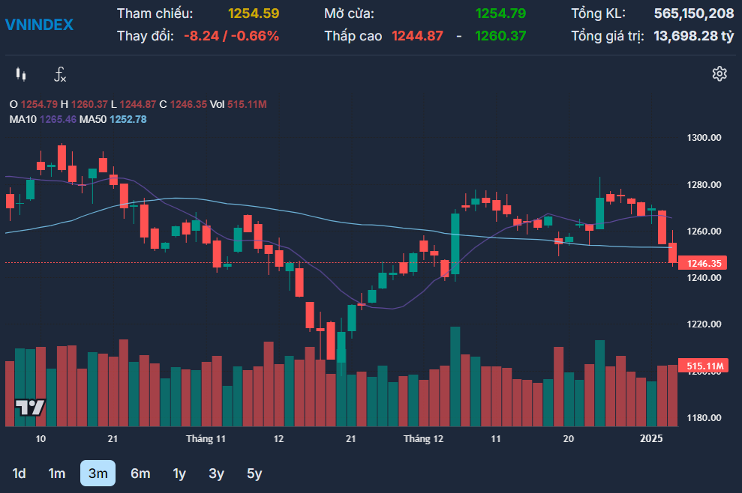Select the 1d time range
Screen dimensions: 742x493
[x=20, y=474]
